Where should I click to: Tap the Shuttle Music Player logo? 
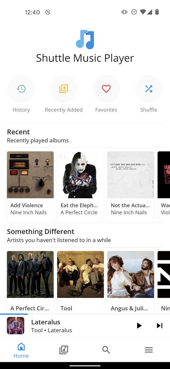85,40
